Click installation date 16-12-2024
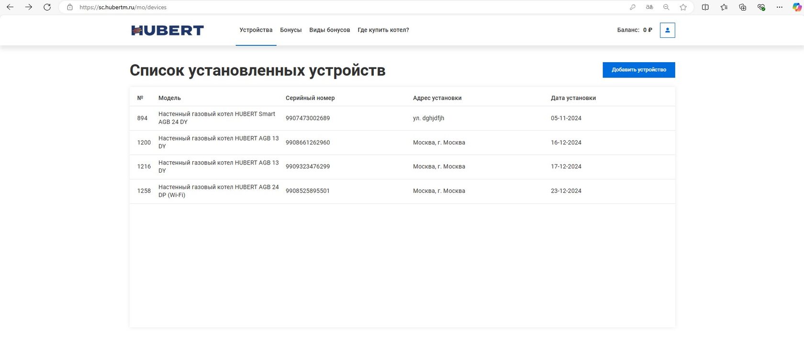Viewport: 804px width, 342px height. click(x=566, y=143)
